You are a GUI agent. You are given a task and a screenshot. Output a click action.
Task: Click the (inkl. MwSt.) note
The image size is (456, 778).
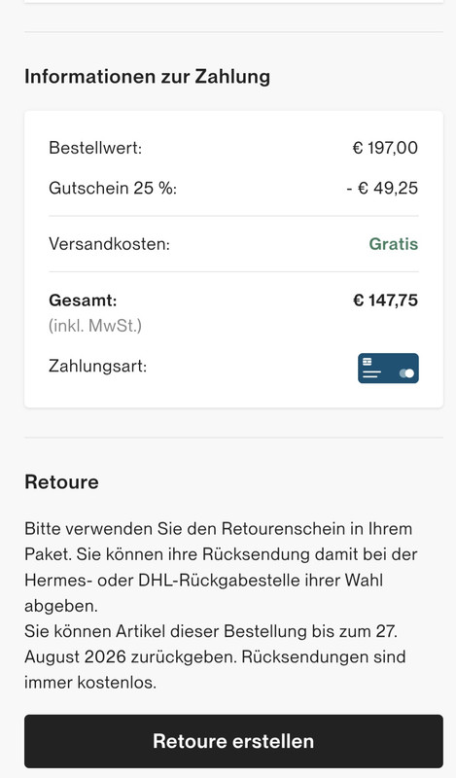(95, 326)
